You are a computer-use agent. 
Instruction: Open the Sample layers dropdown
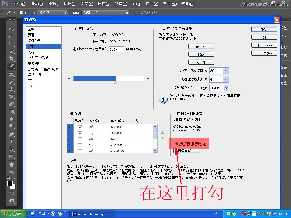pyautogui.click(x=105, y=12)
